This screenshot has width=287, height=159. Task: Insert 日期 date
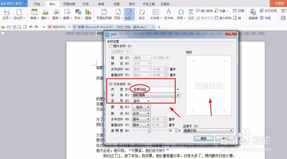coord(238,11)
